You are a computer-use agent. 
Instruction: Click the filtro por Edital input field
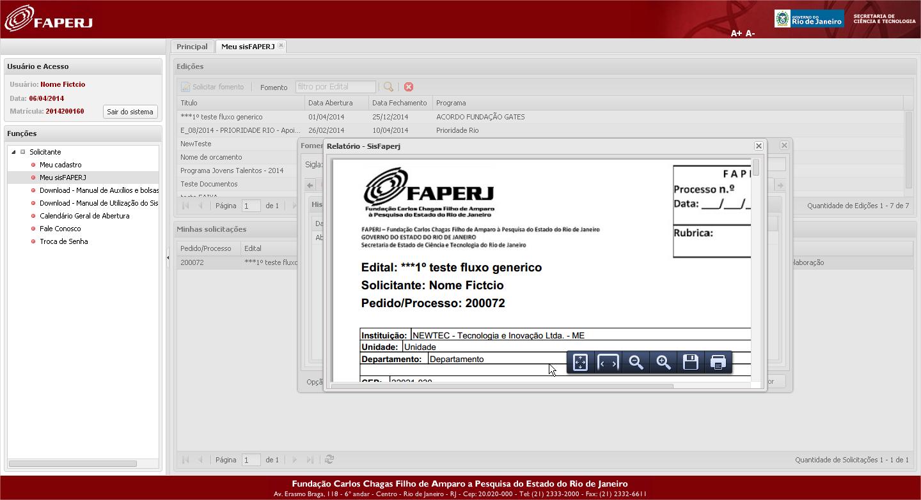pyautogui.click(x=336, y=87)
